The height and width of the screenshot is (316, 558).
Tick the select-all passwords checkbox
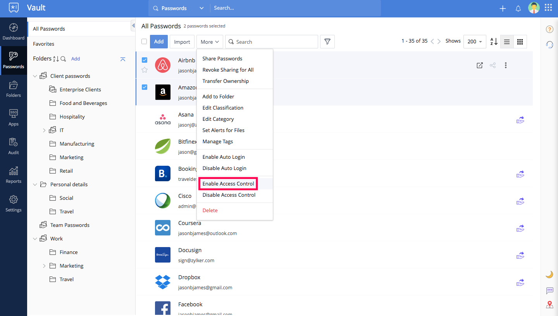tap(144, 41)
